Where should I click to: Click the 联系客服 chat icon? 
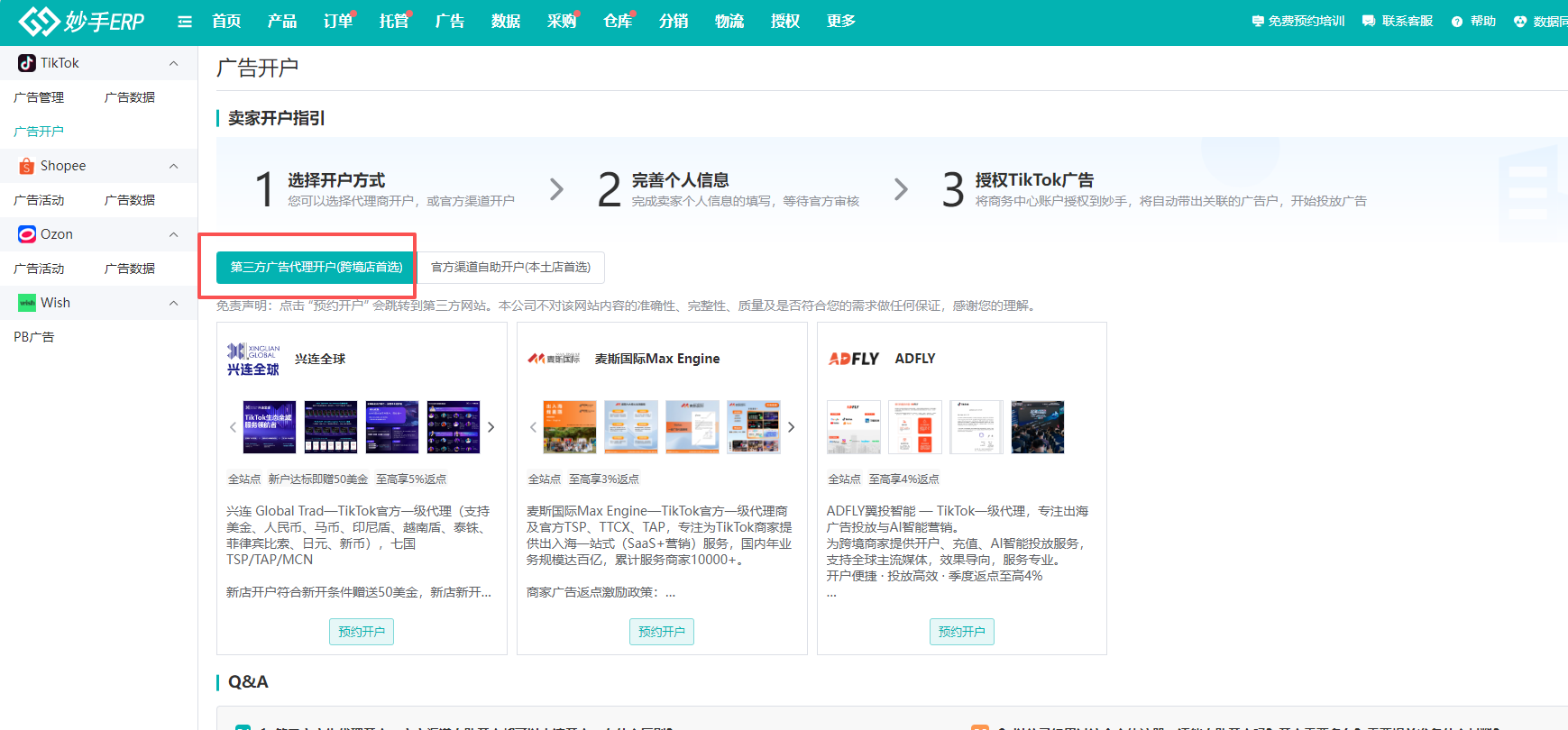(1369, 21)
